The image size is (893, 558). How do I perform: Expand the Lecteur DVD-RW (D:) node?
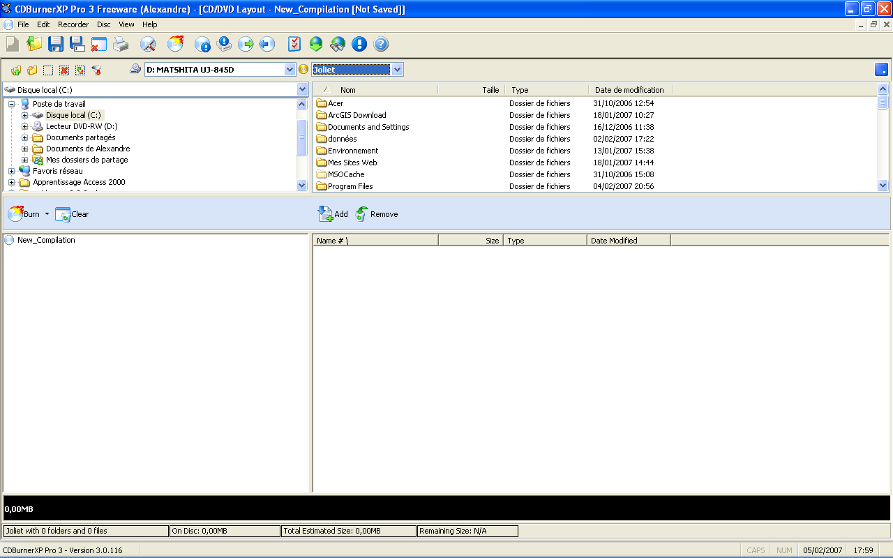[x=24, y=126]
